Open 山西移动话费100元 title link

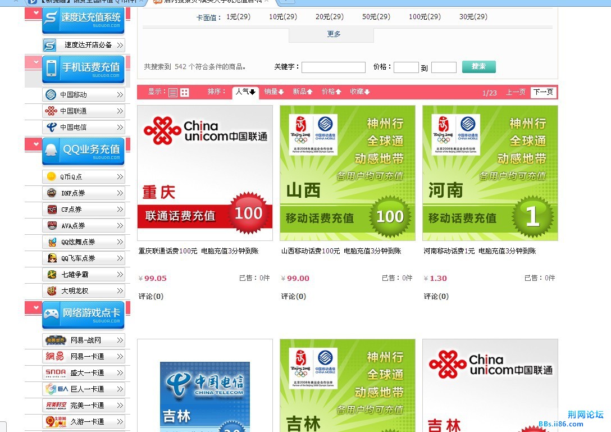pos(341,251)
